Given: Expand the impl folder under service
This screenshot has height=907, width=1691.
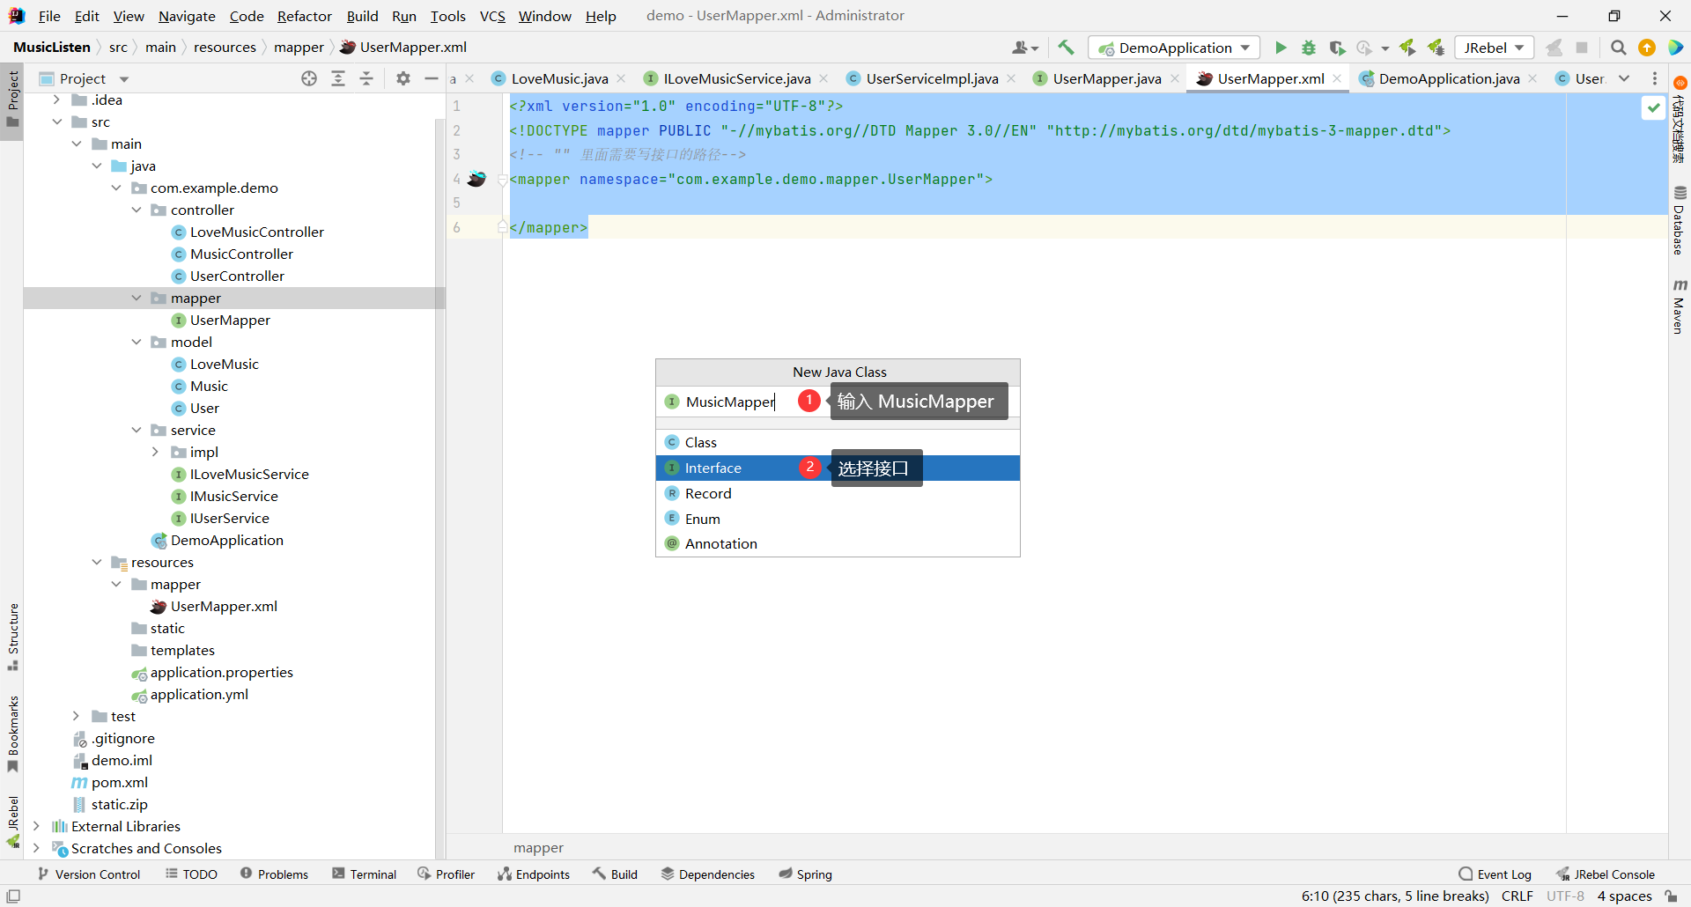Looking at the screenshot, I should (x=156, y=452).
